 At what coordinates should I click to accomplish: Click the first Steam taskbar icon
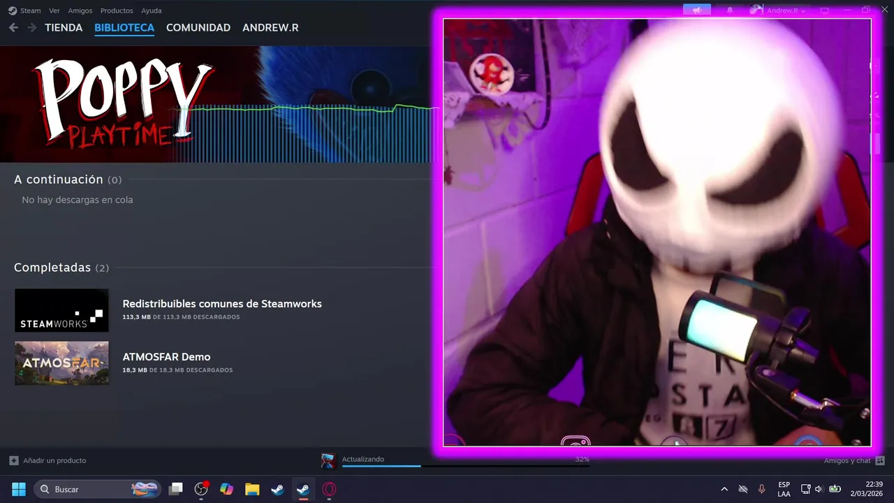tap(277, 489)
